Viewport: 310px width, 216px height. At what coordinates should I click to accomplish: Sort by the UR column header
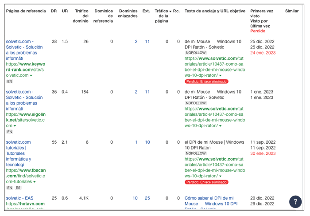tap(65, 11)
